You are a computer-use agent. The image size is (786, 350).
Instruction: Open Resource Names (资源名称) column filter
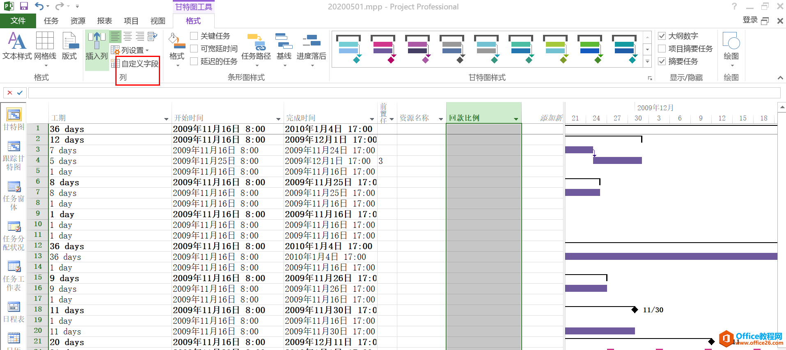click(441, 119)
